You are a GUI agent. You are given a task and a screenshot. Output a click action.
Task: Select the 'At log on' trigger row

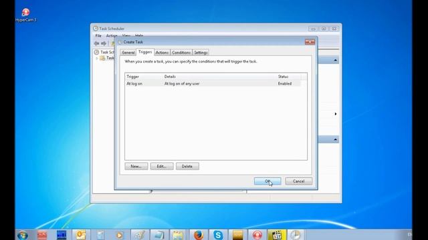pos(213,83)
